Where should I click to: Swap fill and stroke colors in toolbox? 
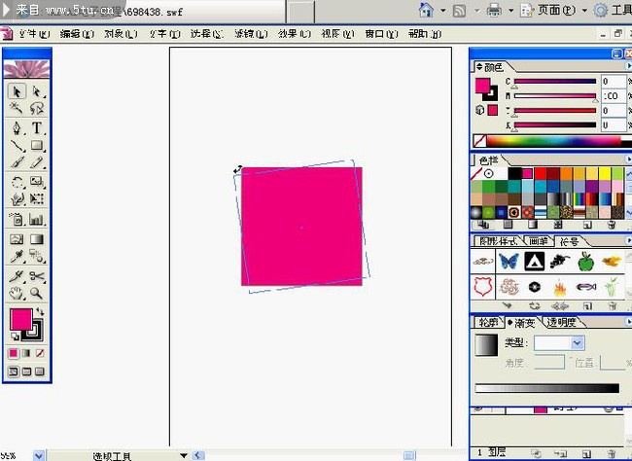(x=40, y=311)
